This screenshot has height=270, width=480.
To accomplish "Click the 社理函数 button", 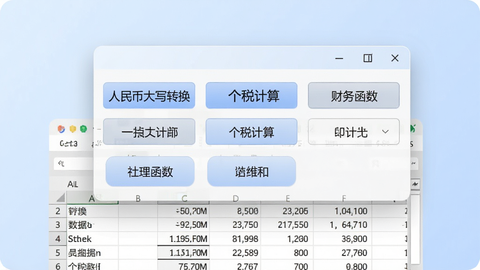I will point(150,171).
